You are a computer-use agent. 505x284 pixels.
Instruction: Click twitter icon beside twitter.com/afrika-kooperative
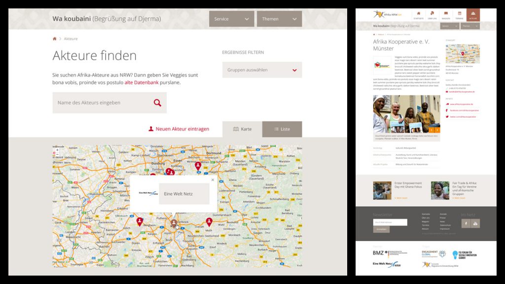coord(447,116)
